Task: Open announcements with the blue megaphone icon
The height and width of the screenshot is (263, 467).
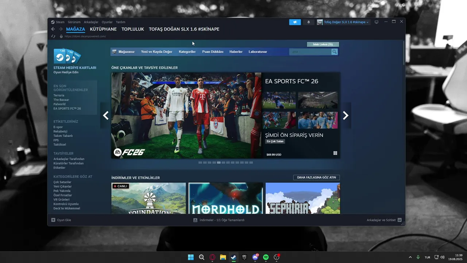Action: coord(295,22)
